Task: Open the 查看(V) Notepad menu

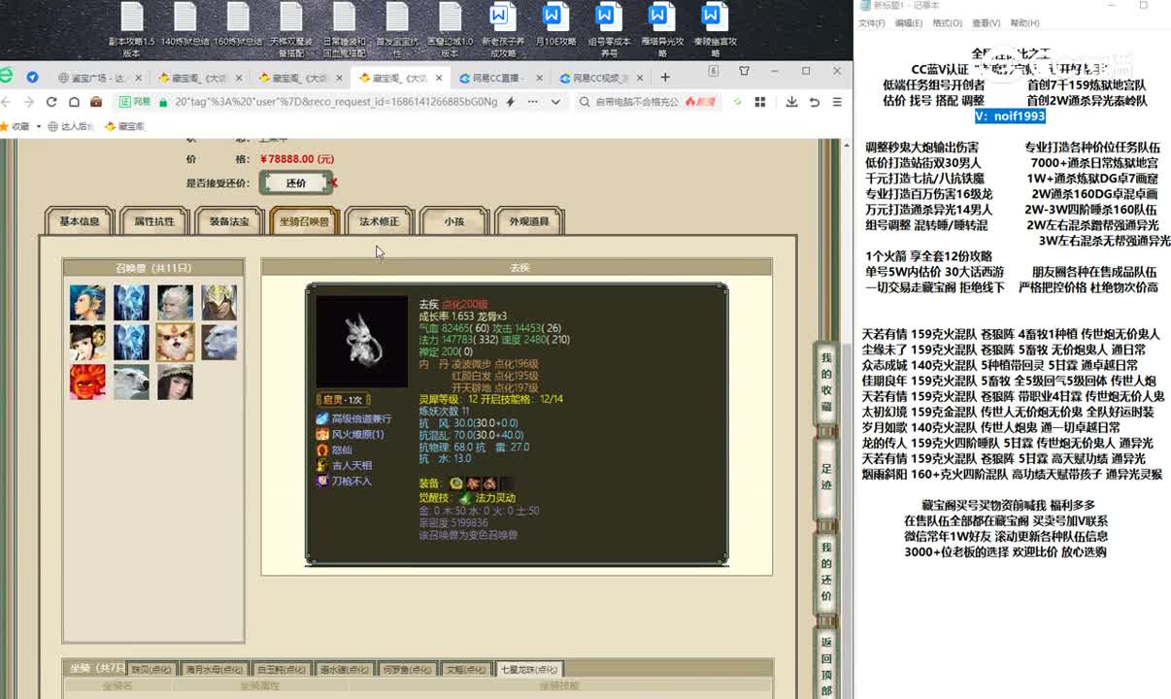Action: pos(986,23)
